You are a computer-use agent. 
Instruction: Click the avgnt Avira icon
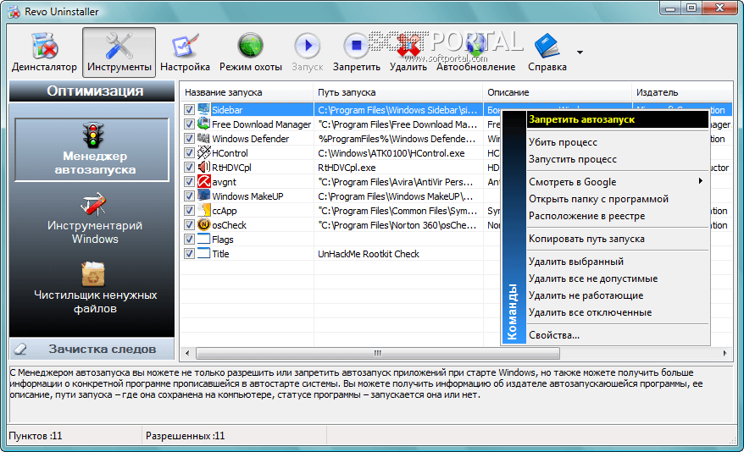pos(203,181)
